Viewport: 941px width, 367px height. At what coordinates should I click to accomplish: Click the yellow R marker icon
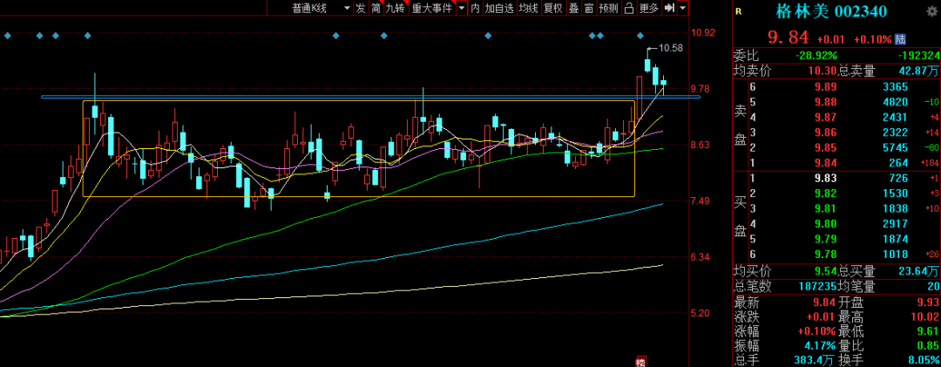coord(738,12)
